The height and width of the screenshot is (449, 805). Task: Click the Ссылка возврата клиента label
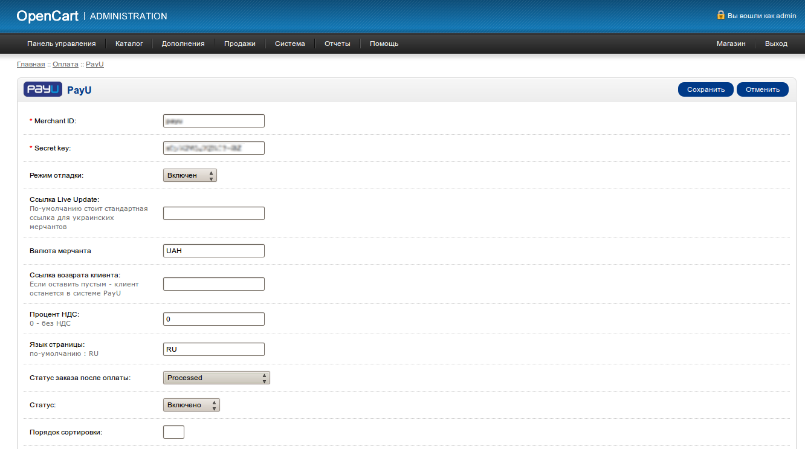[75, 275]
